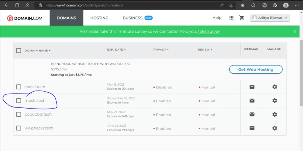Manage popupbiz.tech via gear icon
Screen dimensions: 303x151
[x=274, y=114]
